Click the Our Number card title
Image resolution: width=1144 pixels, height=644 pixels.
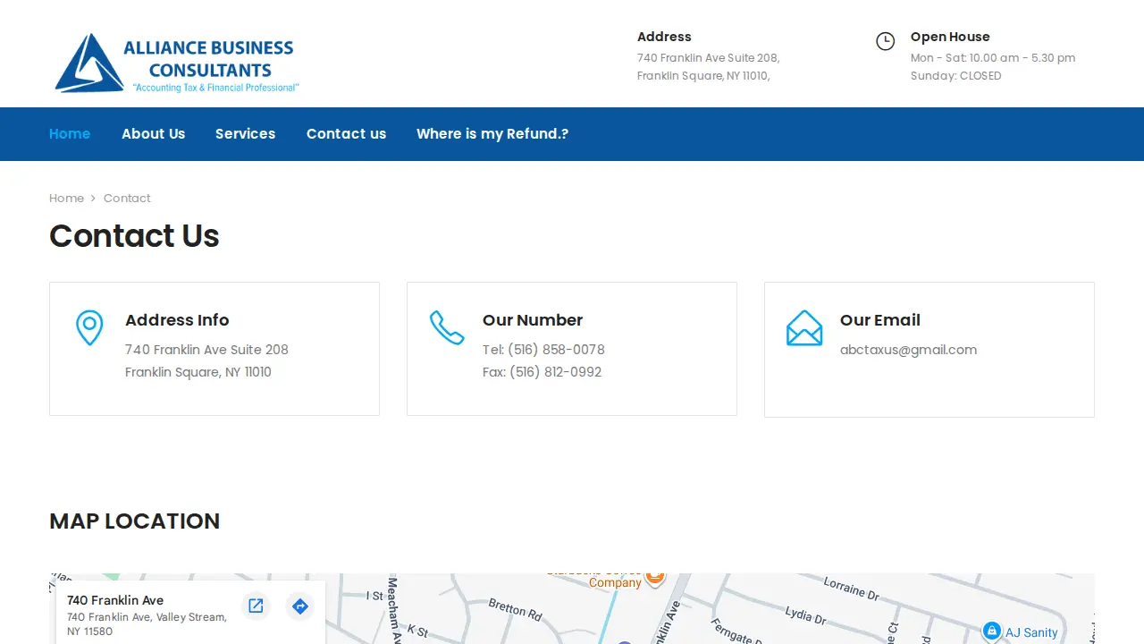pos(533,320)
